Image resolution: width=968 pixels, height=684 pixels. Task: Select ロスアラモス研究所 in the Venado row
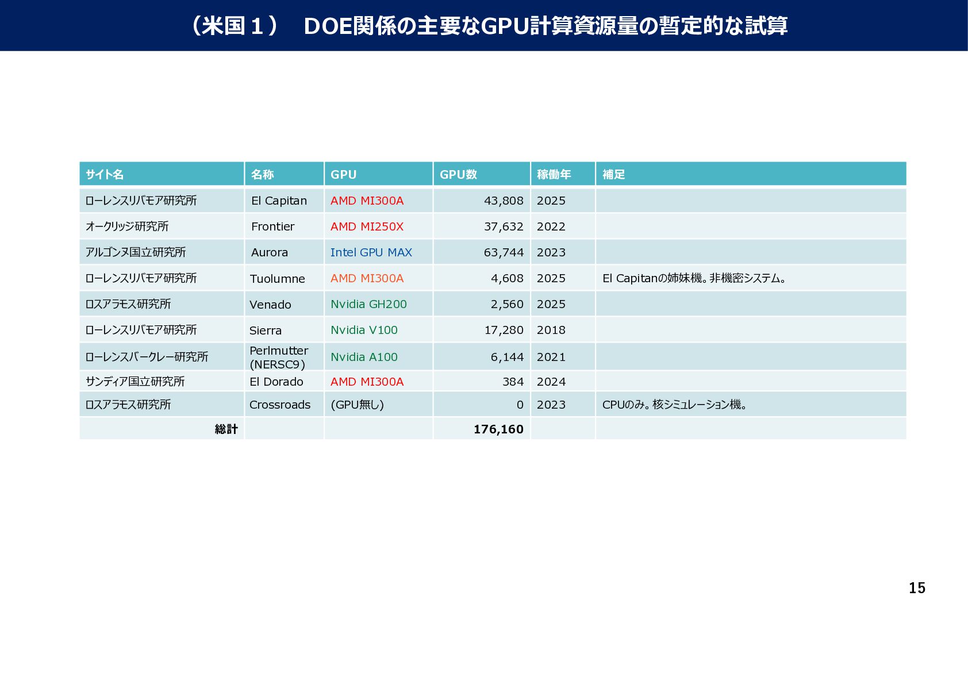pos(128,304)
